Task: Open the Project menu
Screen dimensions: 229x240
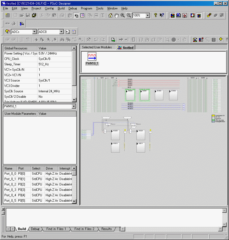Action: 36,8
